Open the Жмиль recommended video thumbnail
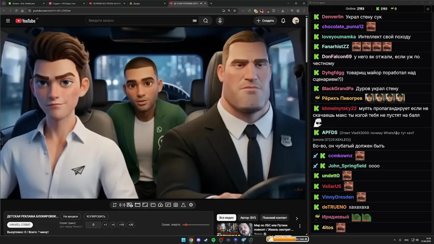Viewport: 434px width, 244px height. tap(234, 229)
